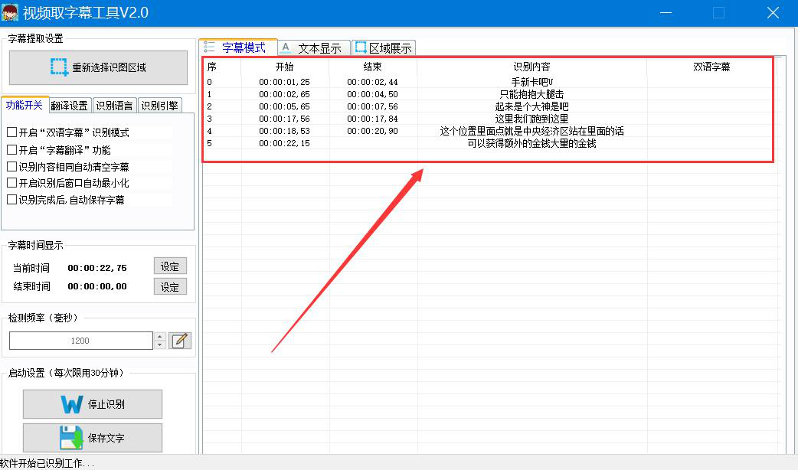
Task: Click the 结束 column header
Action: click(372, 67)
